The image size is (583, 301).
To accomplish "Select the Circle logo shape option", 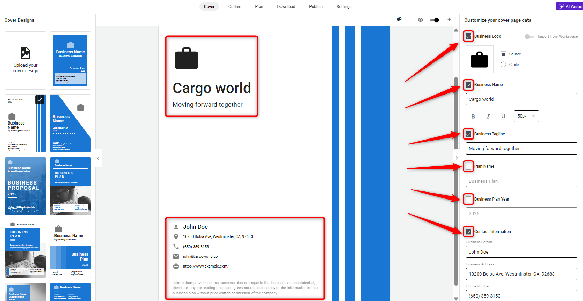I will (503, 65).
